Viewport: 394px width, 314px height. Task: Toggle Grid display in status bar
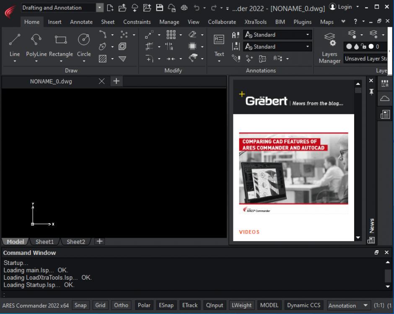[100, 305]
